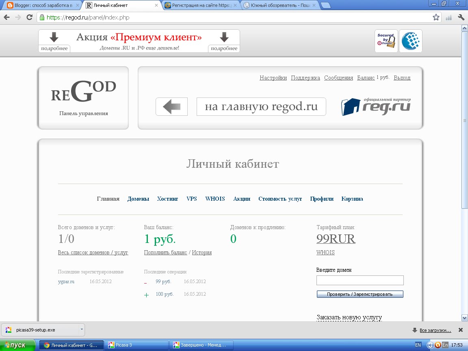Close the Южный обозреватель tab
Image resolution: width=468 pixels, height=351 pixels.
coord(314,5)
